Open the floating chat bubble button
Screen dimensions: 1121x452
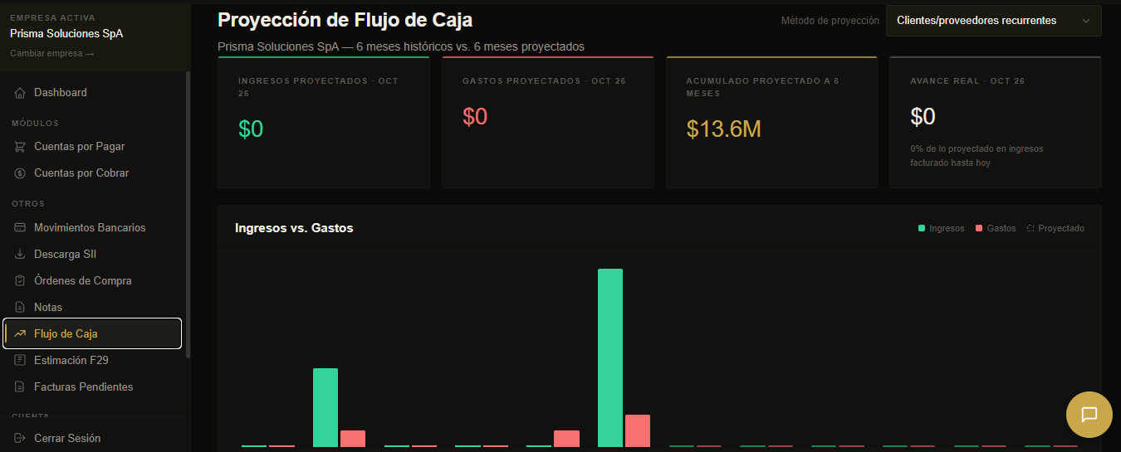[x=1089, y=415]
